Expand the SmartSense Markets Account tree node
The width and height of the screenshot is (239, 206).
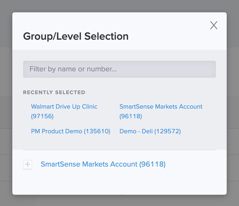pyautogui.click(x=28, y=164)
